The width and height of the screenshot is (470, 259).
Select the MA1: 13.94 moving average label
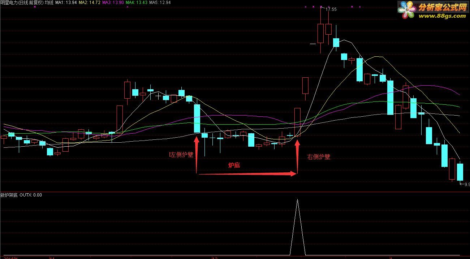click(66, 3)
